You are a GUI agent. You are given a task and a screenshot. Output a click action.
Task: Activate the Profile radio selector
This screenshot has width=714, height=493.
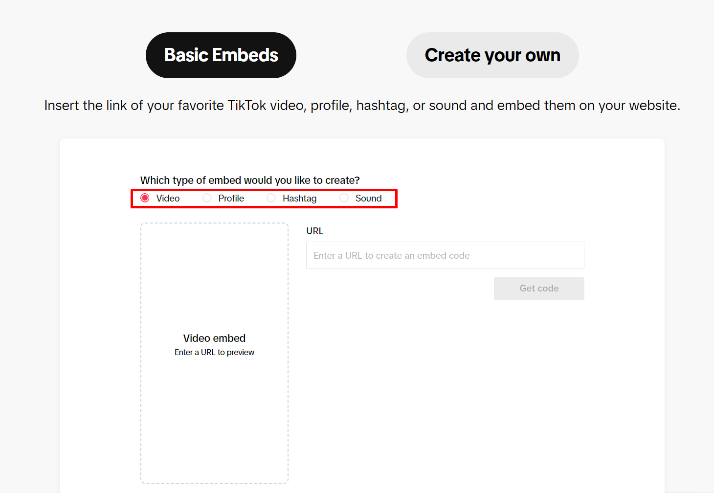click(x=207, y=198)
